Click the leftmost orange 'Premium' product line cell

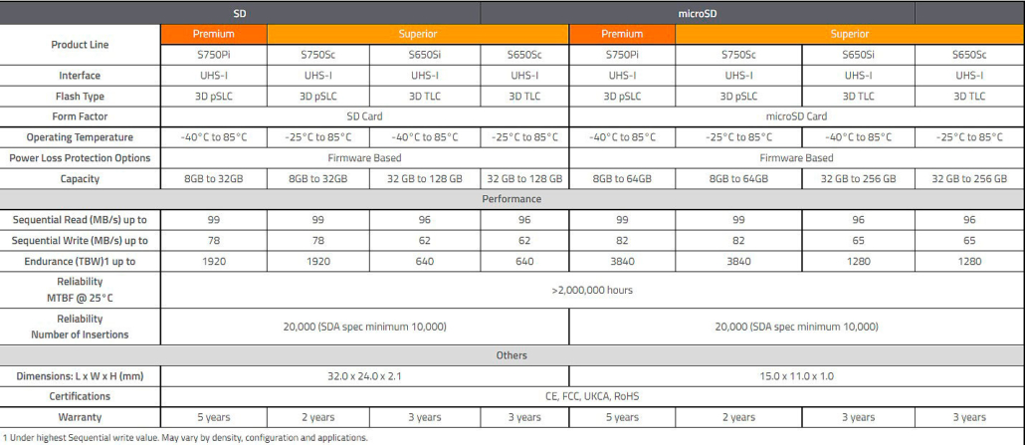click(214, 34)
